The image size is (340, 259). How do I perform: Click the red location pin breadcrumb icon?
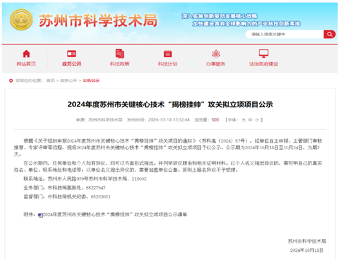click(x=11, y=81)
